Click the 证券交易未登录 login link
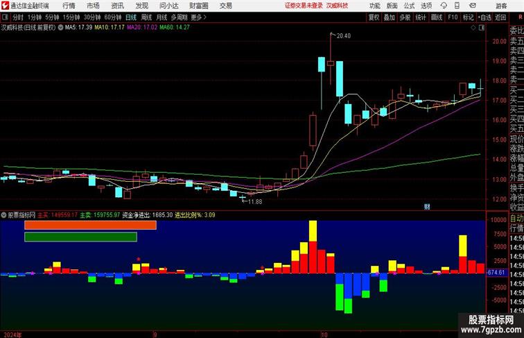524x338 pixels. pyautogui.click(x=304, y=6)
